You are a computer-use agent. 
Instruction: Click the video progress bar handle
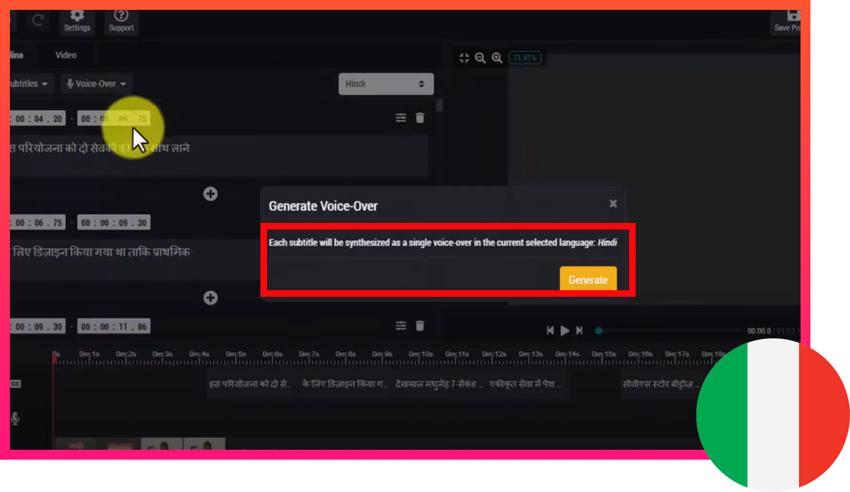(599, 330)
